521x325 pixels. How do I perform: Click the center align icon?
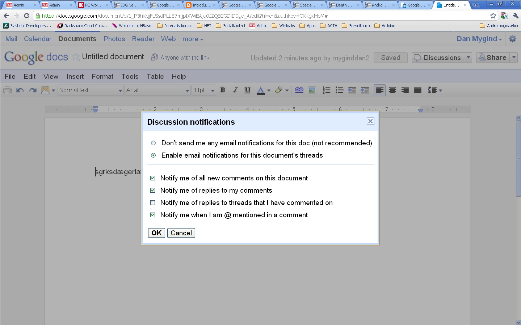[x=392, y=90]
